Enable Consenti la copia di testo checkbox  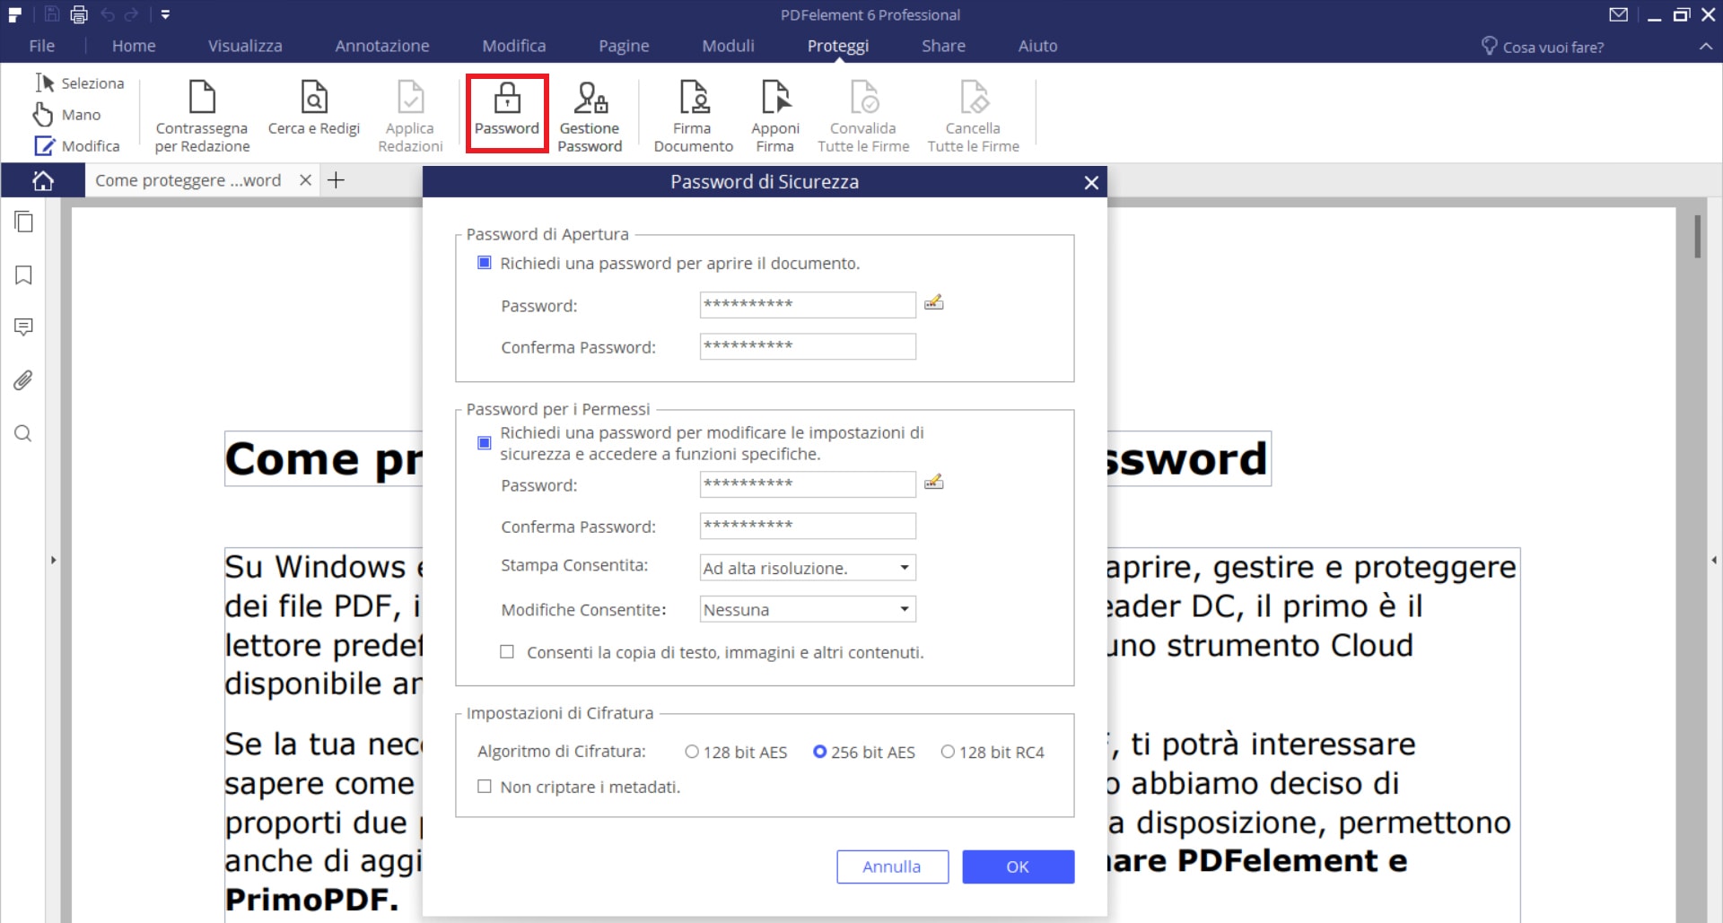pyautogui.click(x=508, y=652)
